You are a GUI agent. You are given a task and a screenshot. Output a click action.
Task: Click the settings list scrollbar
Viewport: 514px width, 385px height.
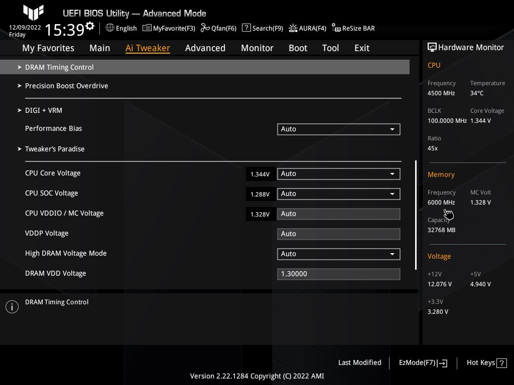416,215
